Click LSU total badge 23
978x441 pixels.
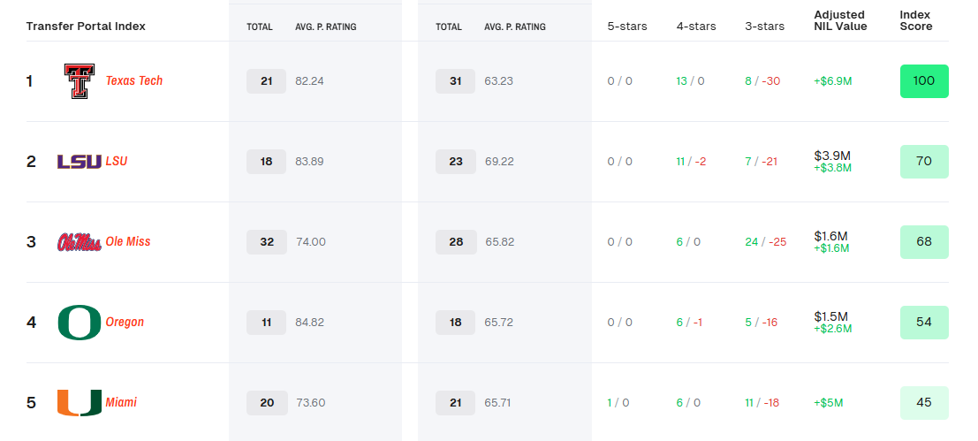(455, 162)
